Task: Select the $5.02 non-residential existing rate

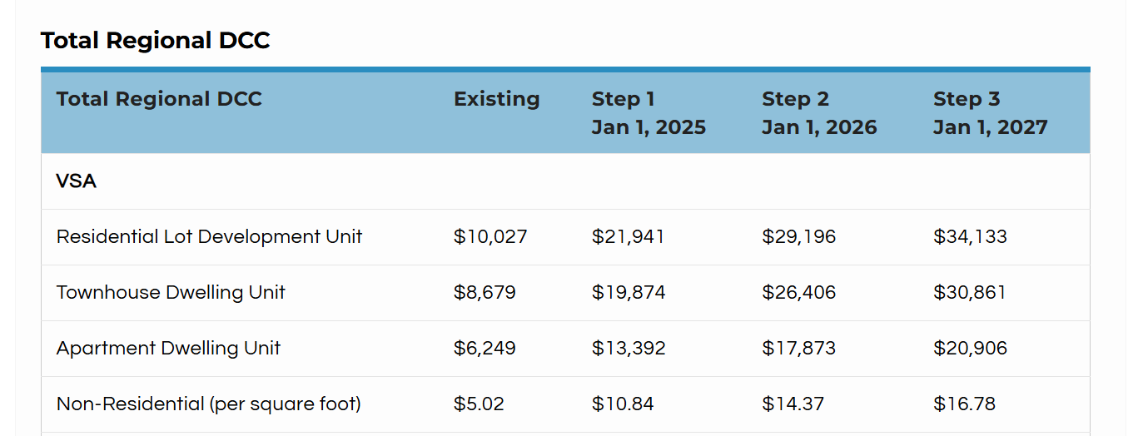Action: point(479,404)
